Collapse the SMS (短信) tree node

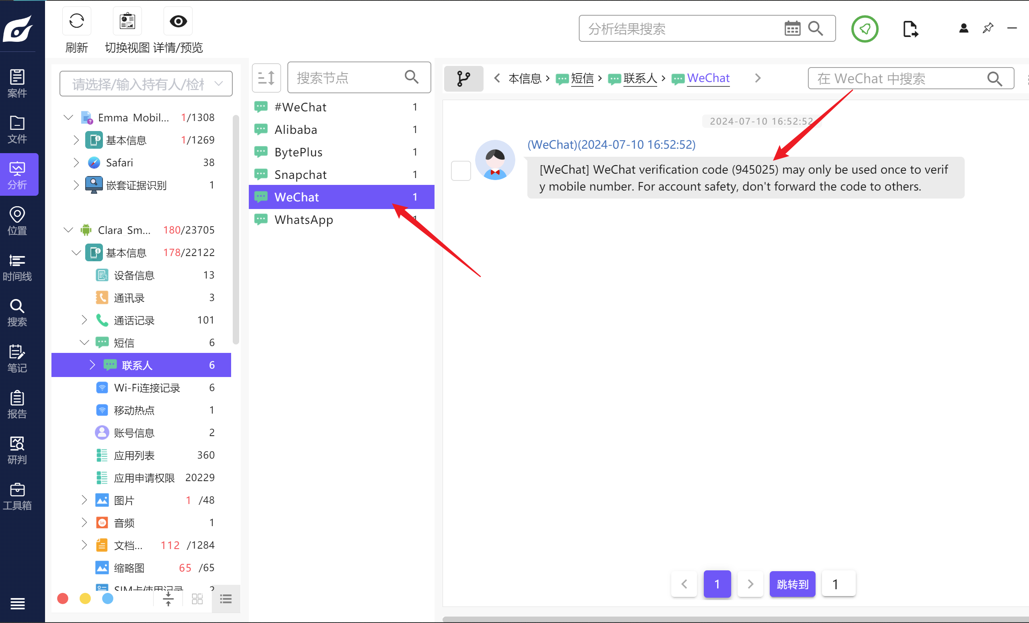tap(84, 343)
